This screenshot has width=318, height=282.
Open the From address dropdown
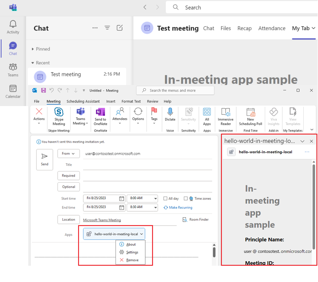68,153
